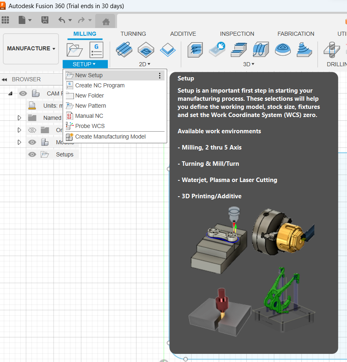Switch to the FABRICATION tab
Image resolution: width=347 pixels, height=362 pixels.
click(296, 34)
